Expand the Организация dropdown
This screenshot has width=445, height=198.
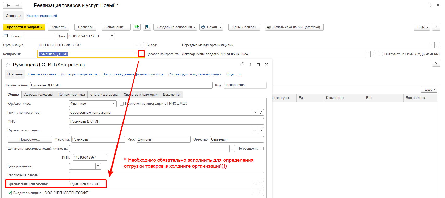[x=135, y=45]
